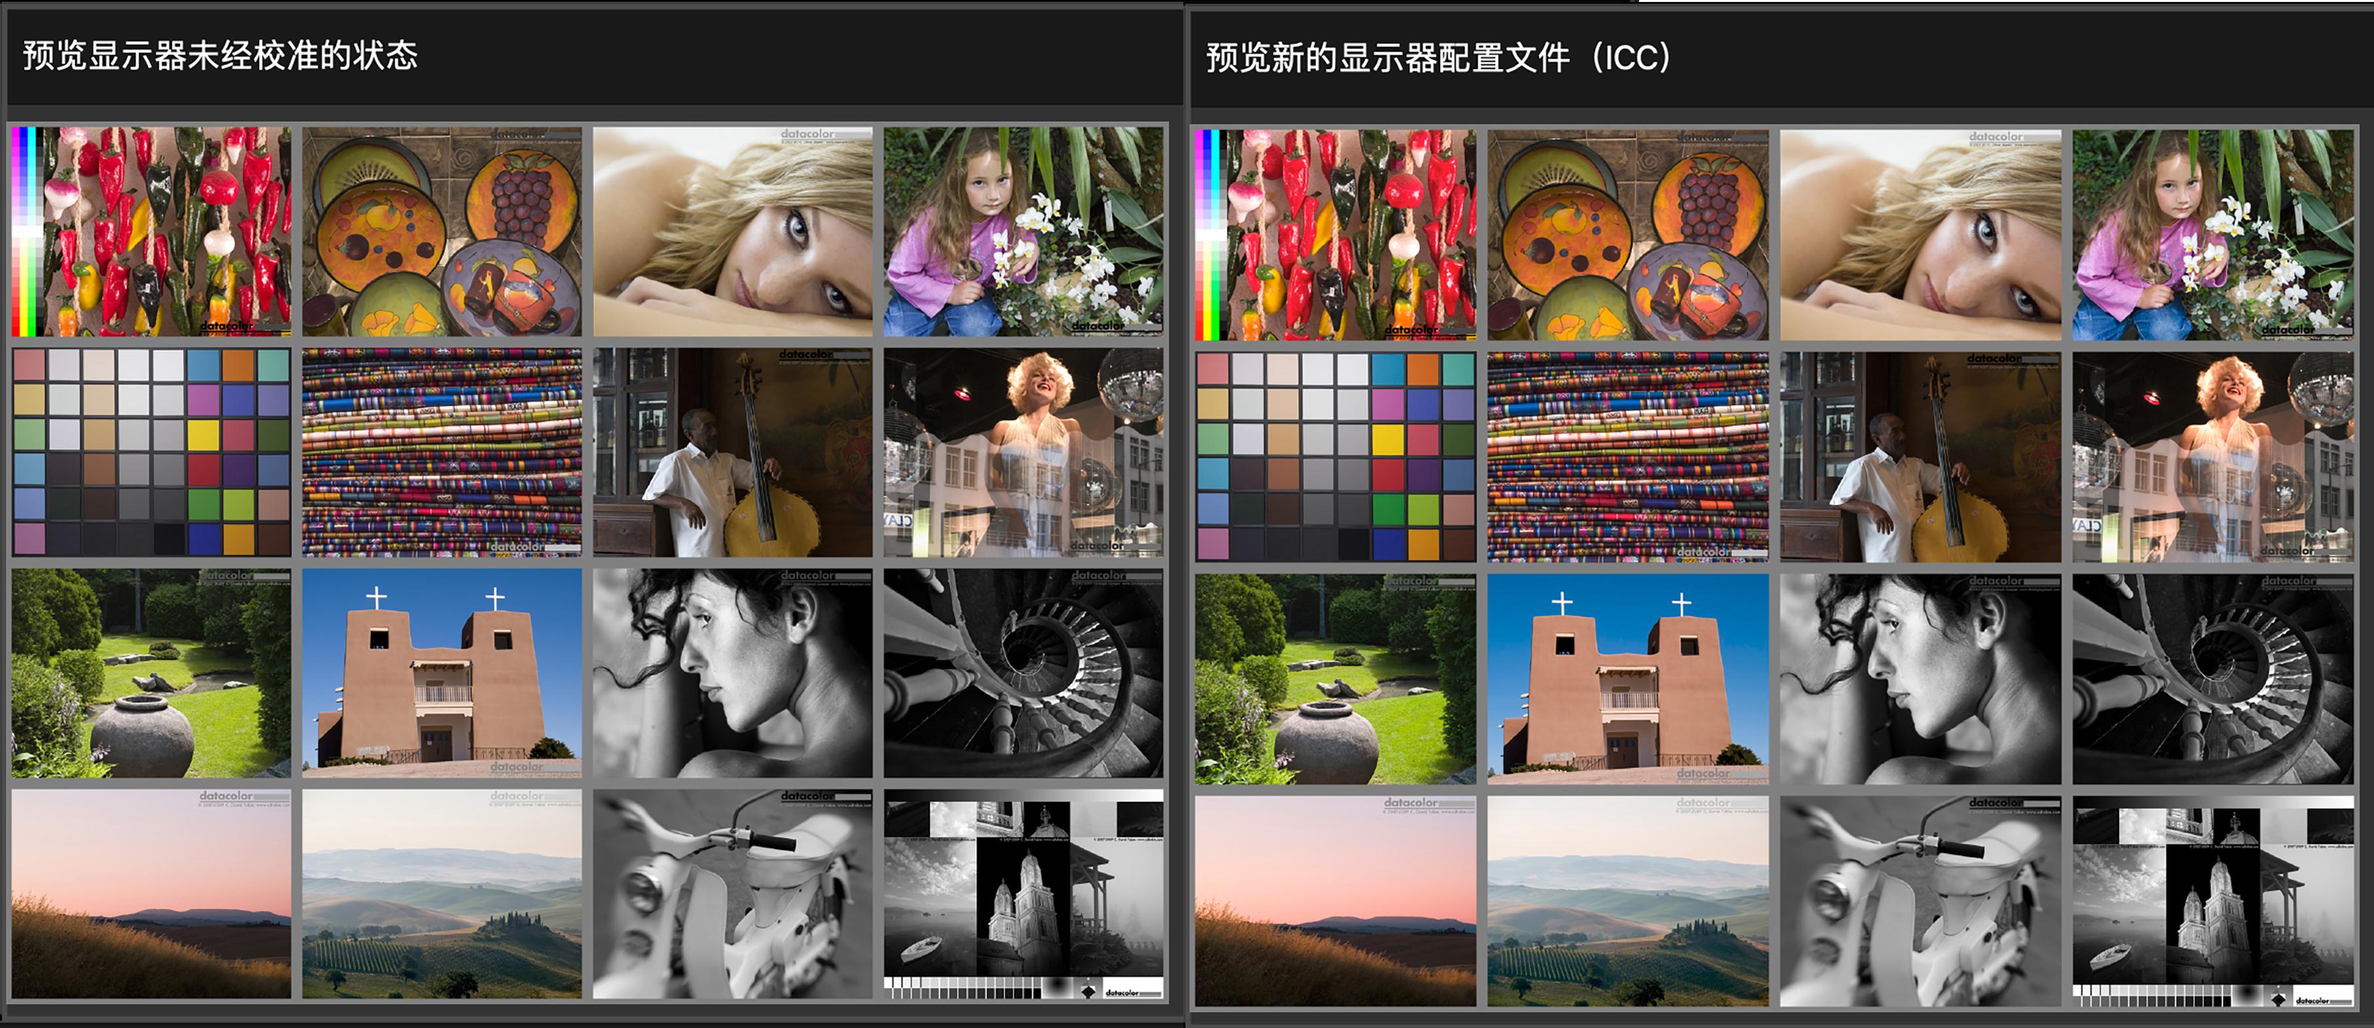Screen dimensions: 2374x1028
Task: Select Tuscan hills thumbnail in uncalibrated panel
Action: pos(443,894)
